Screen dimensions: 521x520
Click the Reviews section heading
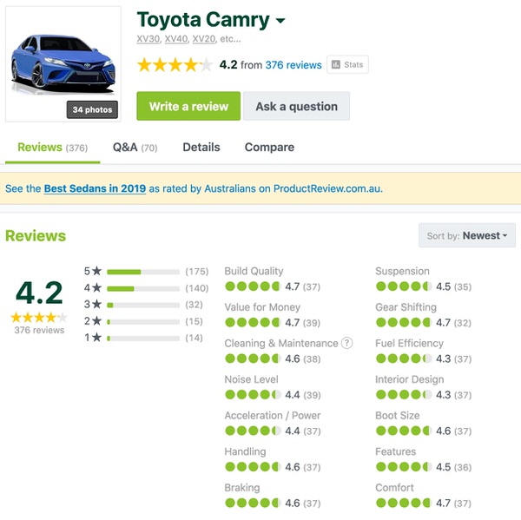[x=36, y=235]
